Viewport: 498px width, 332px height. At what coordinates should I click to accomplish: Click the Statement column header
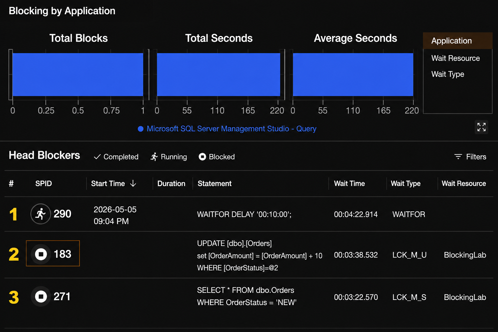coord(215,184)
